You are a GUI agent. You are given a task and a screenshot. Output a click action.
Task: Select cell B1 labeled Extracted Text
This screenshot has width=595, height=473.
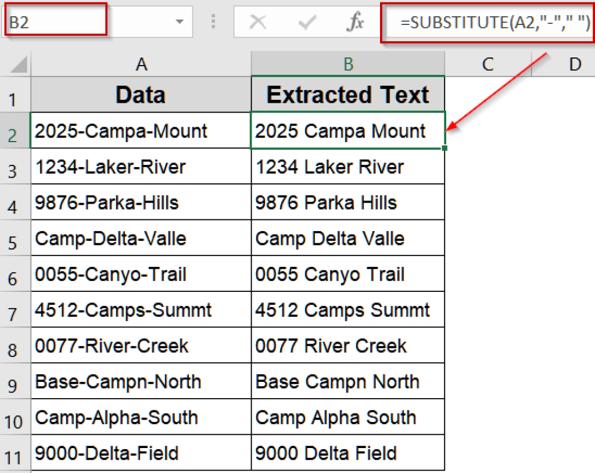pos(347,94)
